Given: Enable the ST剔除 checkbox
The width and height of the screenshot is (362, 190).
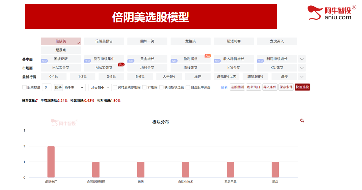Looking at the screenshot, I should (x=144, y=87).
